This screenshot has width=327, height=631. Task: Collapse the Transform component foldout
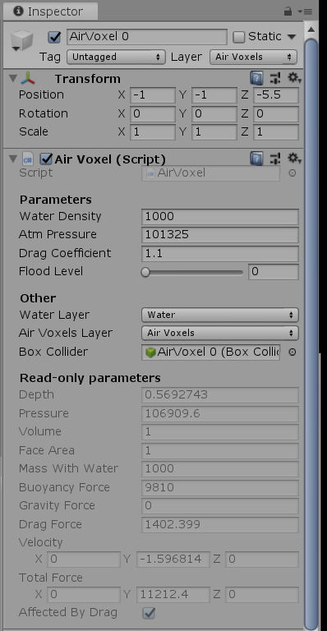tap(13, 78)
